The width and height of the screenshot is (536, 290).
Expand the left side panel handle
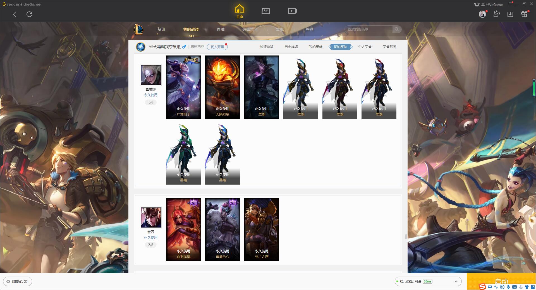click(1, 156)
